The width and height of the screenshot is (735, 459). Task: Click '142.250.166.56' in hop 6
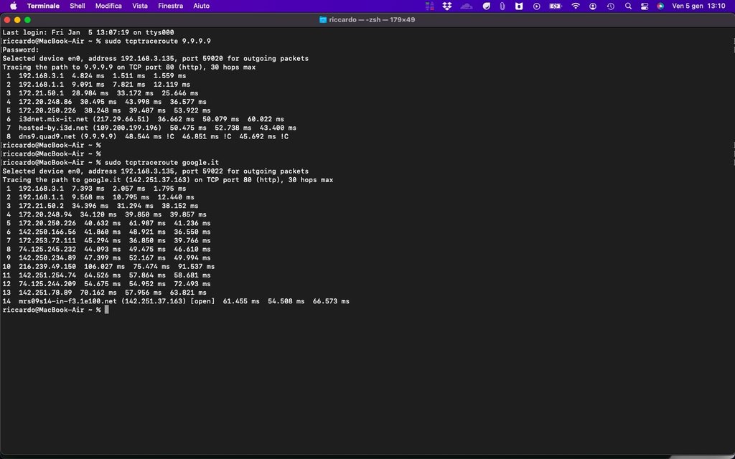point(47,232)
